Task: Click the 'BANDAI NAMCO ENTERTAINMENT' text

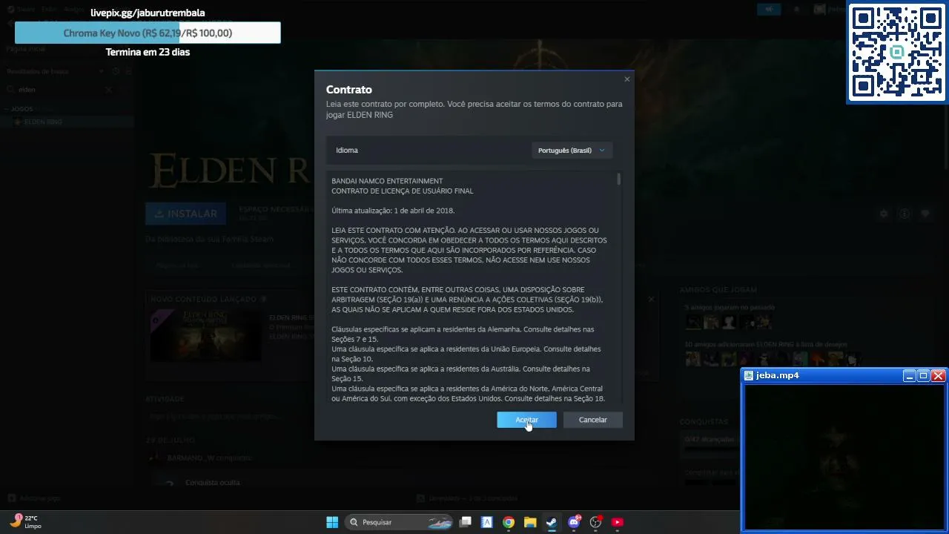Action: (387, 181)
